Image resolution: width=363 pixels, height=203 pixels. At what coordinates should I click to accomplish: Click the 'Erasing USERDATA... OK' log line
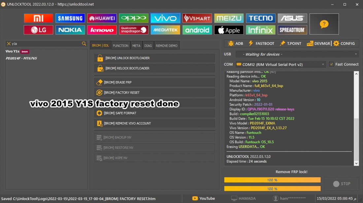coord(246,147)
